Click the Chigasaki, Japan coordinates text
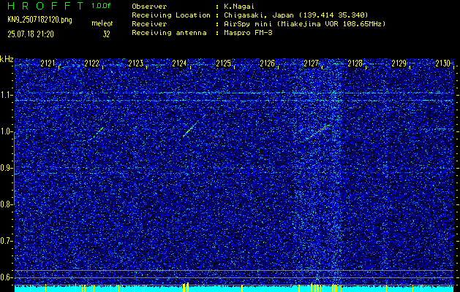 pyautogui.click(x=296, y=15)
